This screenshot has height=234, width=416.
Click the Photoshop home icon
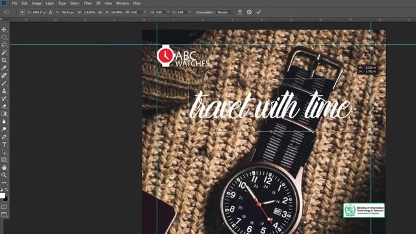(3, 3)
